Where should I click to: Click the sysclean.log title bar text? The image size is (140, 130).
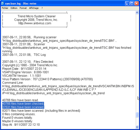[21, 3]
